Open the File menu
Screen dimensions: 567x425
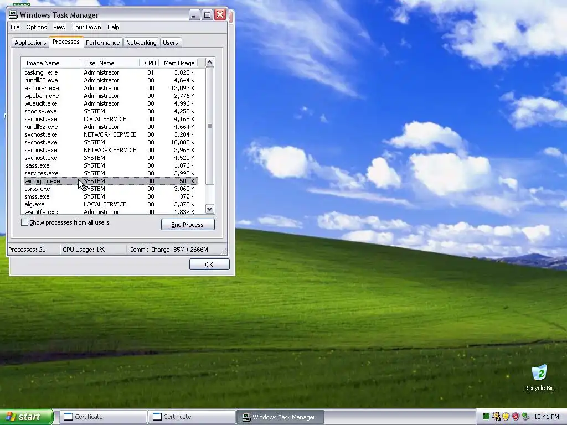pyautogui.click(x=15, y=27)
